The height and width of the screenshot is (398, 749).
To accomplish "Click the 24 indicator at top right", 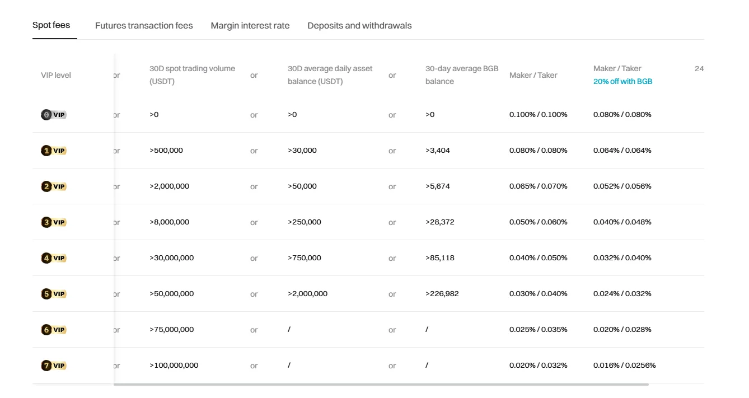I will tap(700, 68).
